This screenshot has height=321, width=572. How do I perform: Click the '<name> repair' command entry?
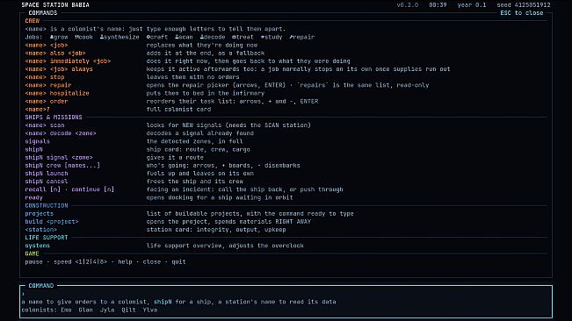click(48, 85)
